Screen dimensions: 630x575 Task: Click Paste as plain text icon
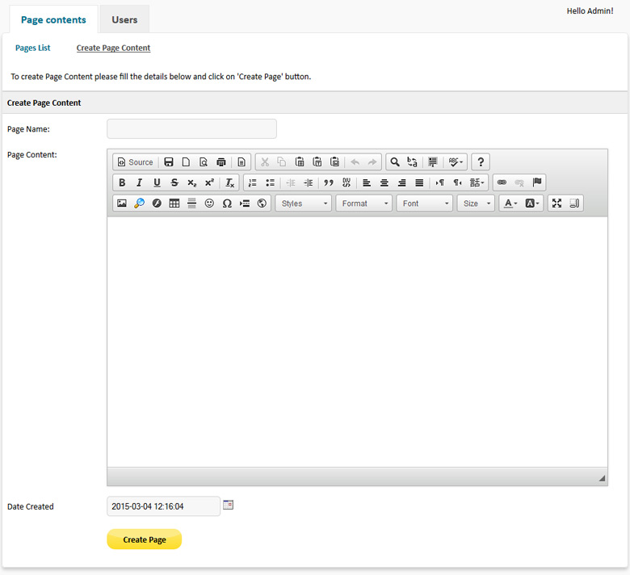pos(317,162)
